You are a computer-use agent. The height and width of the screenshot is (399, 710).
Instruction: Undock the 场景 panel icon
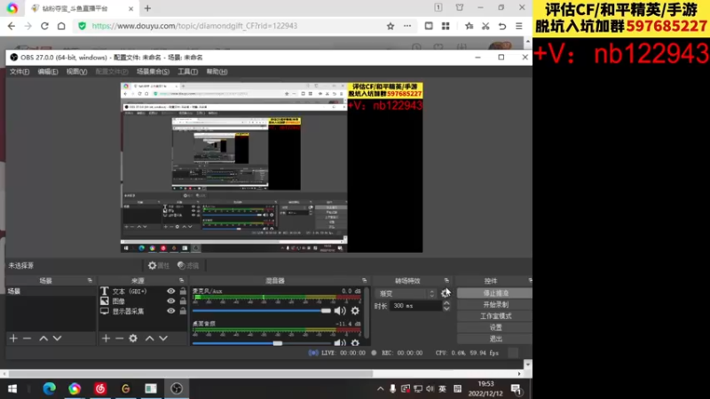click(90, 281)
